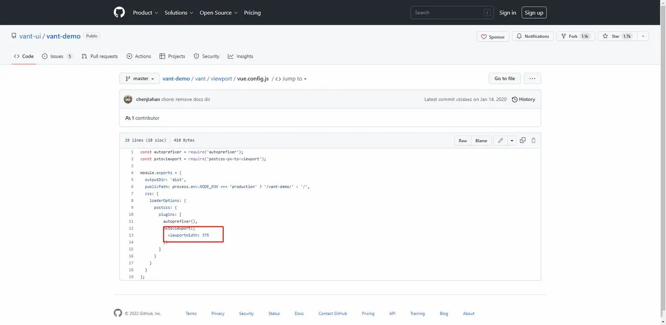
Task: Click the Sponsor heart button
Action: tap(492, 37)
